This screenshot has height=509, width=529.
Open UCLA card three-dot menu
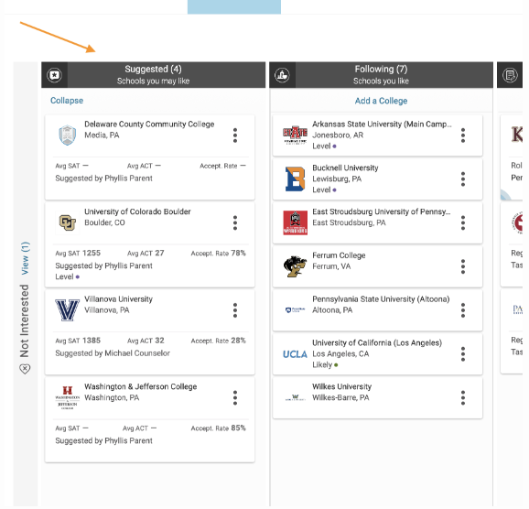(x=463, y=353)
